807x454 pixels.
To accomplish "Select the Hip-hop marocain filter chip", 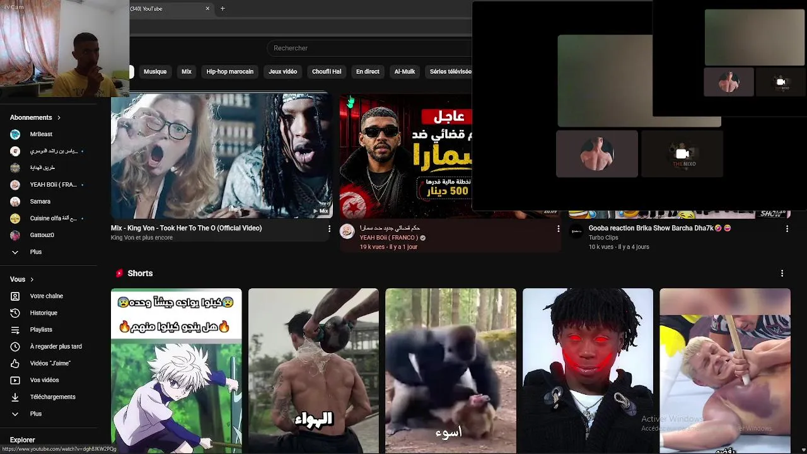I will pos(229,72).
